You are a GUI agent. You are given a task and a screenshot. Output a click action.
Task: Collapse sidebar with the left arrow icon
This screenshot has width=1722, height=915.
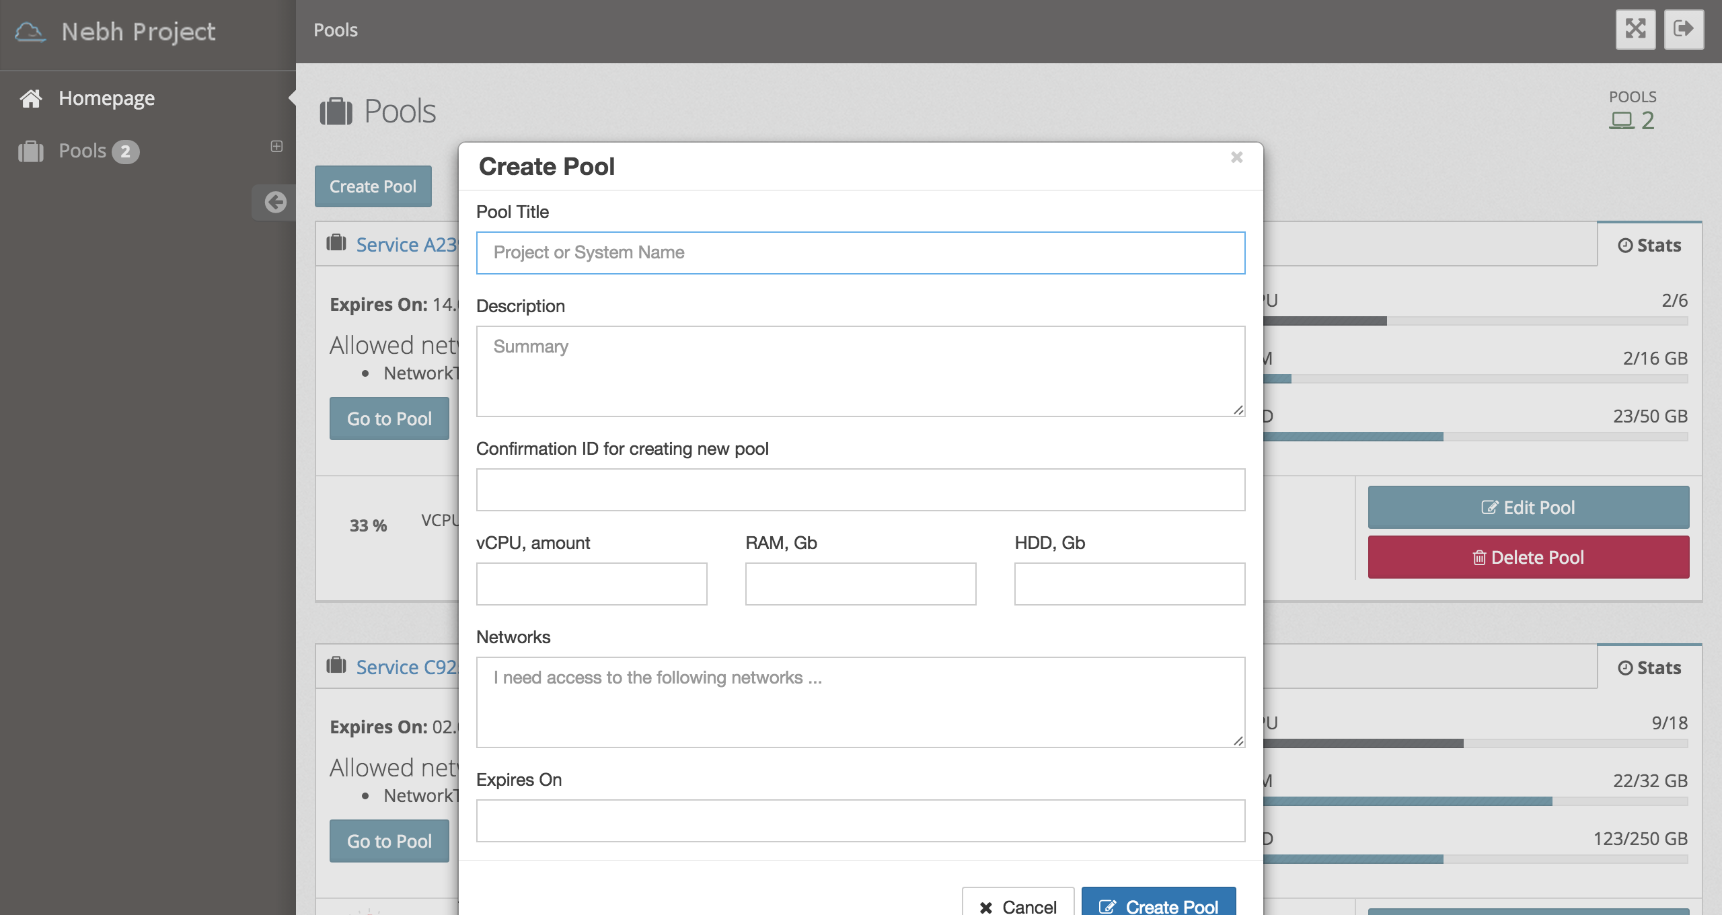click(275, 202)
